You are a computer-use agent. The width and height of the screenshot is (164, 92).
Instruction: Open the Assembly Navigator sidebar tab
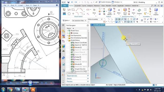pyautogui.click(x=64, y=31)
